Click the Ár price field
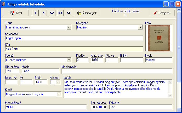This screenshot has width=182, height=113. pyautogui.click(x=26, y=82)
